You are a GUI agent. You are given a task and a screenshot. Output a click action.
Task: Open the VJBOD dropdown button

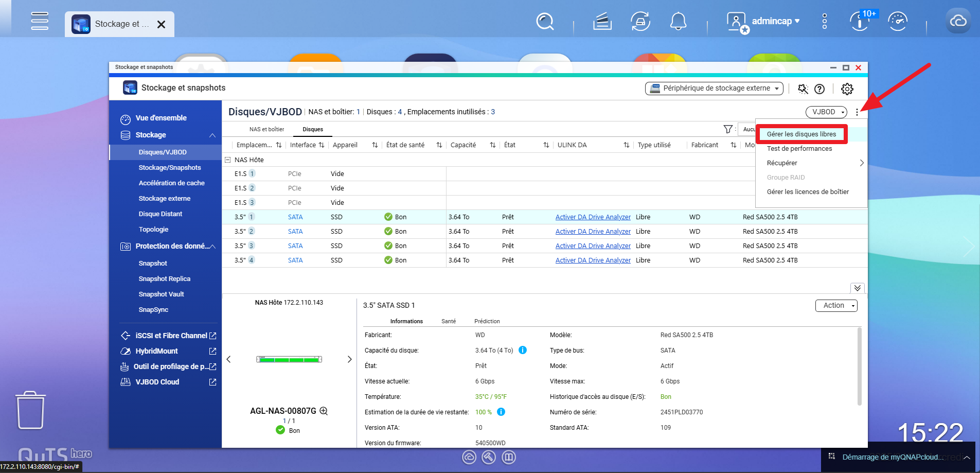[826, 112]
